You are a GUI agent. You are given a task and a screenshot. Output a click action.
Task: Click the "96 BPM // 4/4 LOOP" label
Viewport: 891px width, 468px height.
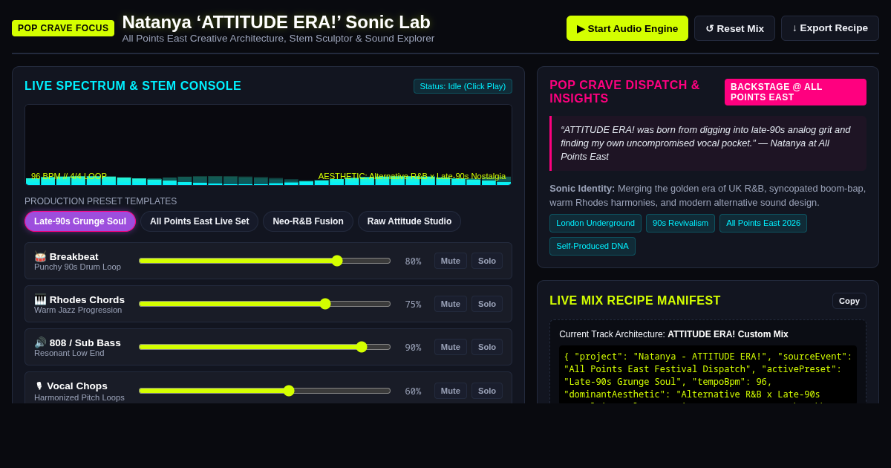pyautogui.click(x=69, y=177)
